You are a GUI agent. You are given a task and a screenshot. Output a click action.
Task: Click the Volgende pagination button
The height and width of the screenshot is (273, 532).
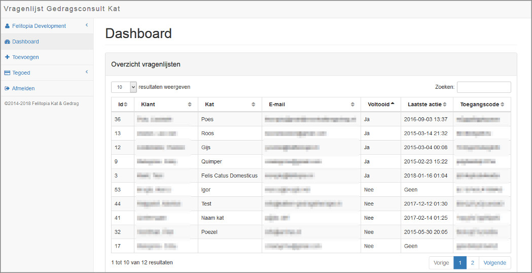pos(494,263)
